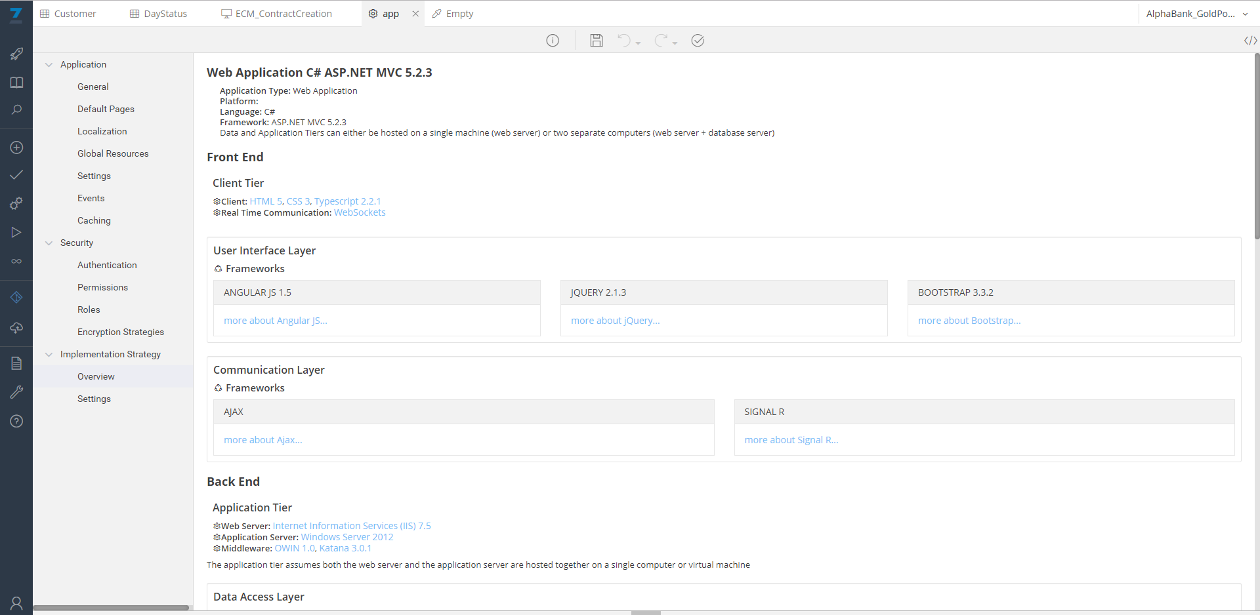Viewport: 1260px width, 615px height.
Task: Follow the WebSockets link
Action: point(360,212)
